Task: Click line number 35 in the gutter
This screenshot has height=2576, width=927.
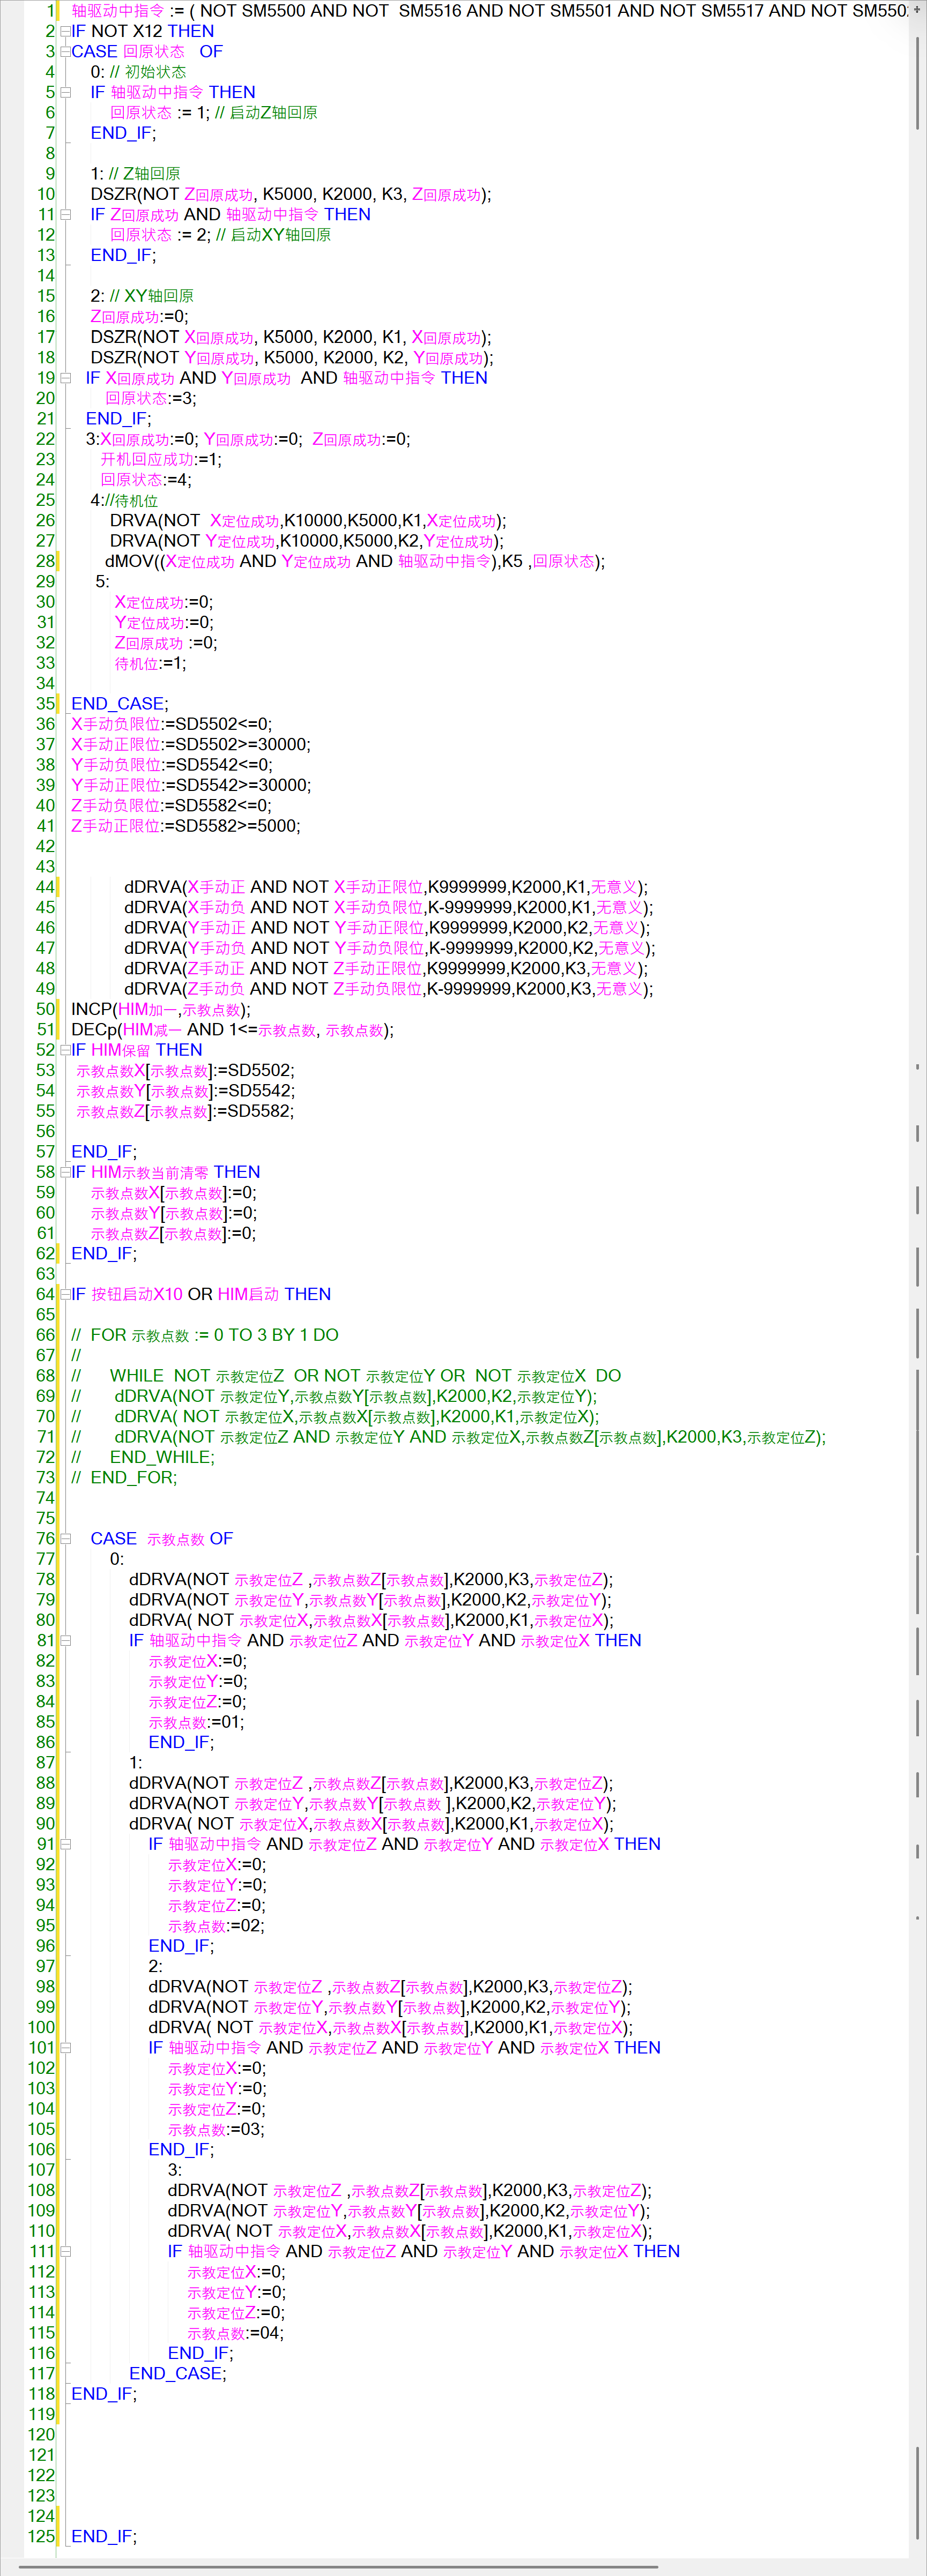Action: point(45,704)
